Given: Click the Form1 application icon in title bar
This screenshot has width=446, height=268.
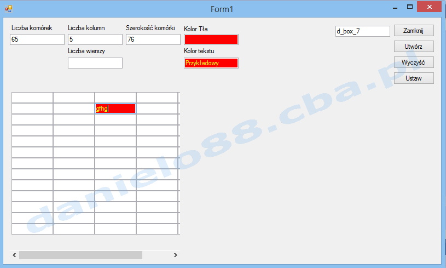Looking at the screenshot, I should (x=9, y=8).
